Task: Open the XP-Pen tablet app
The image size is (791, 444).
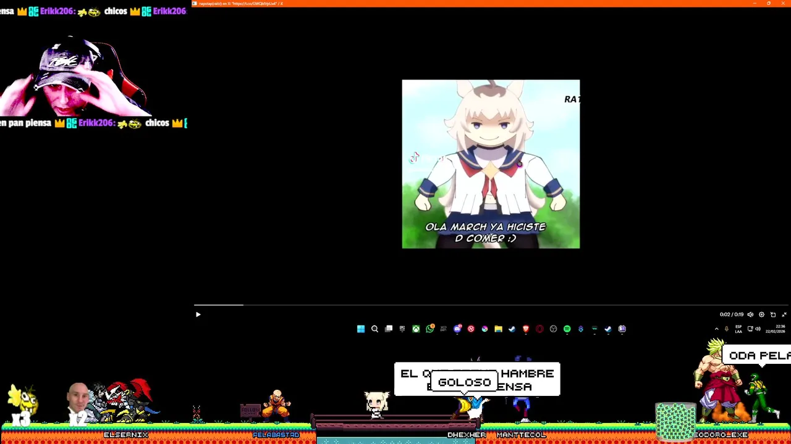Action: 444,329
